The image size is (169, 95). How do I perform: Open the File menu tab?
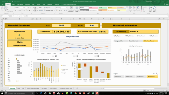tap(3, 4)
